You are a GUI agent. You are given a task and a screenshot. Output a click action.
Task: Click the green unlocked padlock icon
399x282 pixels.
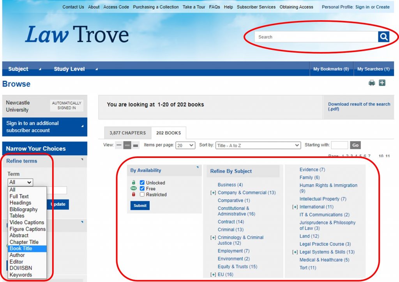click(134, 182)
